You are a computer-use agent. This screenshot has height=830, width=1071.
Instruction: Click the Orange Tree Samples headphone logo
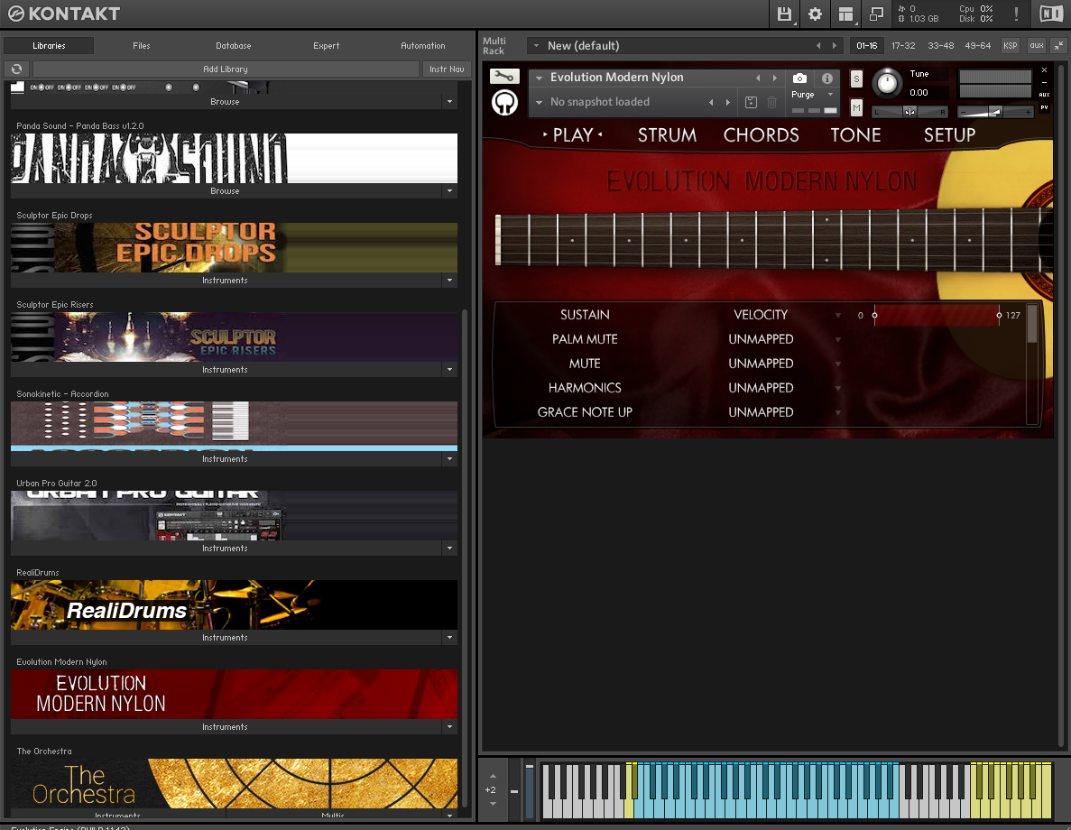(504, 103)
